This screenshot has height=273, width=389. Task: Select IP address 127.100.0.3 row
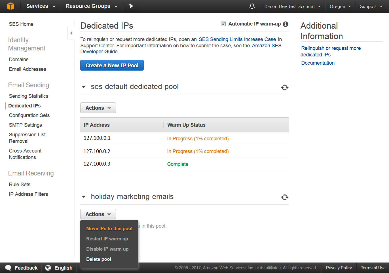(184, 164)
